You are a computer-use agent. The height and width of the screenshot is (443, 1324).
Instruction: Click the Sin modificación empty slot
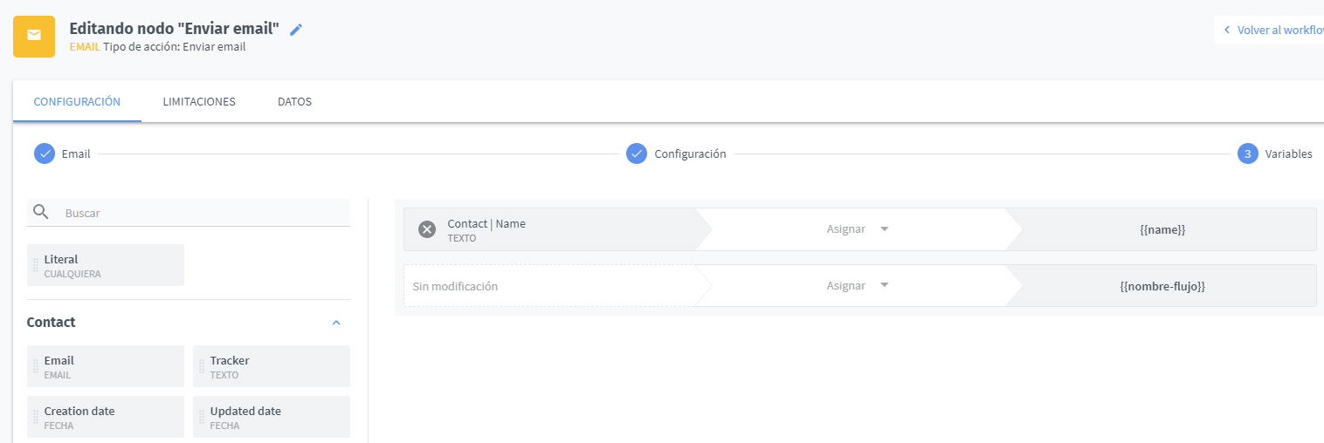[x=548, y=286]
